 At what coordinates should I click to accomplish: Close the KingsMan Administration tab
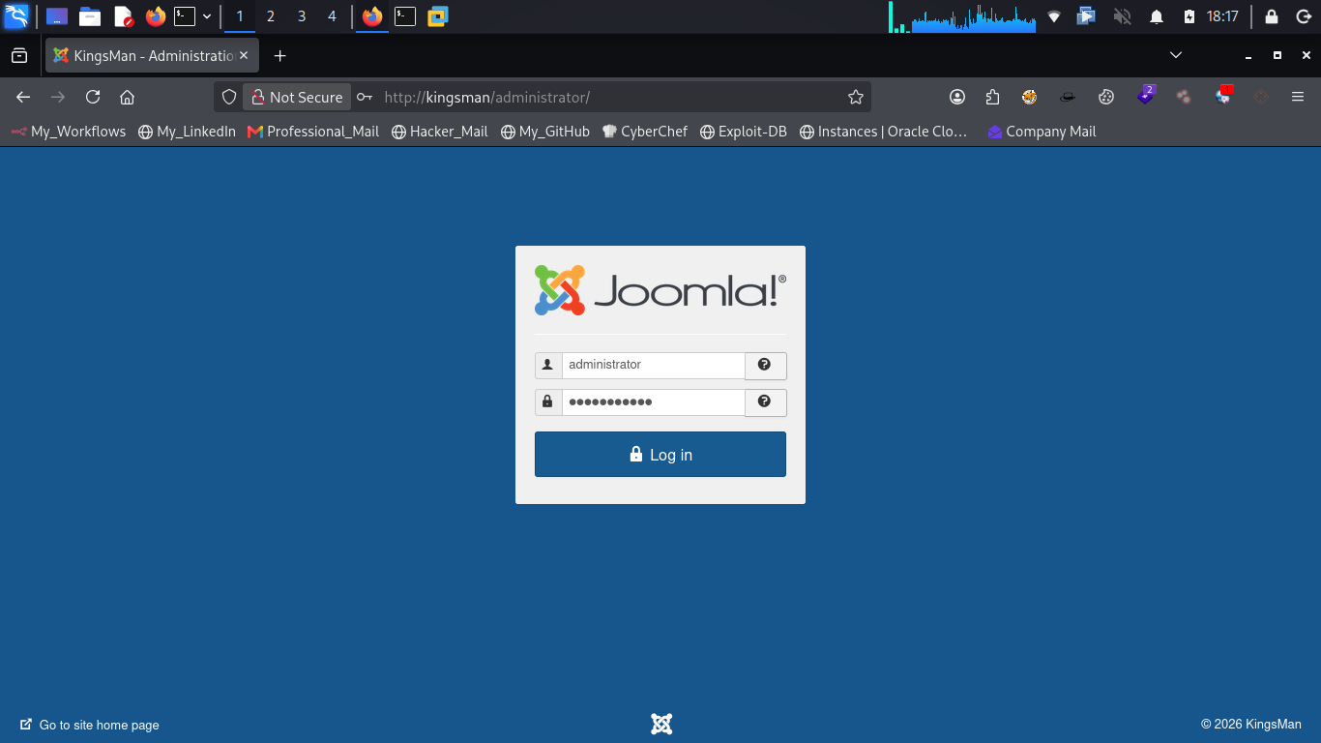pos(244,56)
